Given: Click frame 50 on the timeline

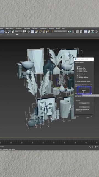Looking at the screenshot, I should (75, 143).
